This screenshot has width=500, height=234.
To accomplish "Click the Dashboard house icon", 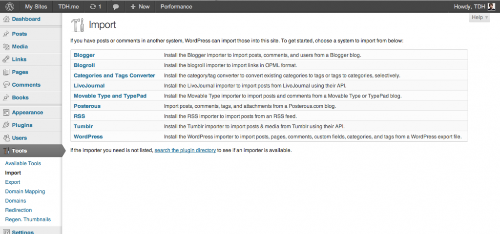I will (6, 19).
